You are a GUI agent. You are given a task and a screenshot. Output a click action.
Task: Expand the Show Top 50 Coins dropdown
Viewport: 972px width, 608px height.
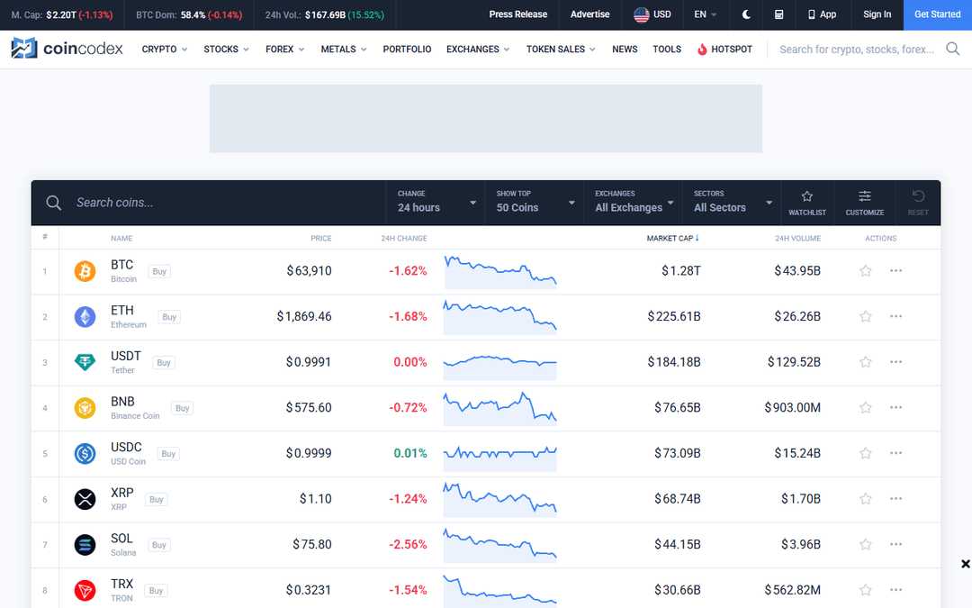(x=535, y=203)
